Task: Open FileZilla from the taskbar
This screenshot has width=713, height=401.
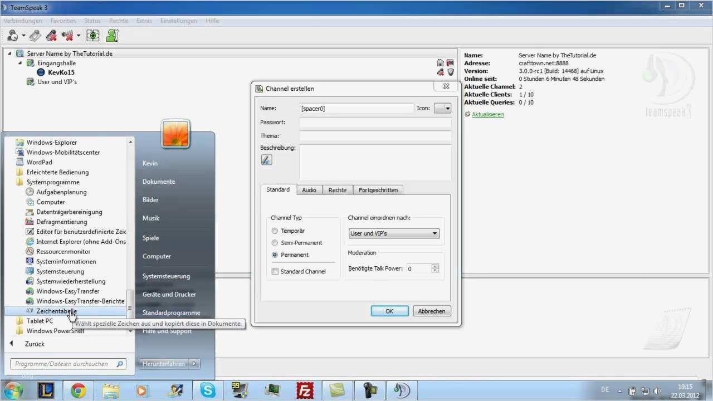Action: tap(305, 391)
